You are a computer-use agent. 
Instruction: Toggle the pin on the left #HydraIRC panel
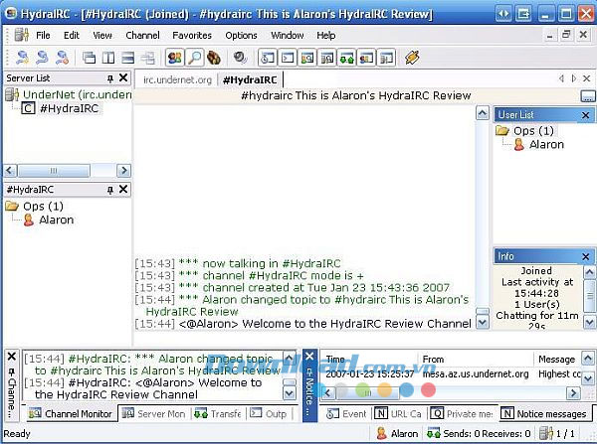coord(109,188)
